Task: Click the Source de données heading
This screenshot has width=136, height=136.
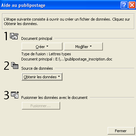Action: coord(37,68)
